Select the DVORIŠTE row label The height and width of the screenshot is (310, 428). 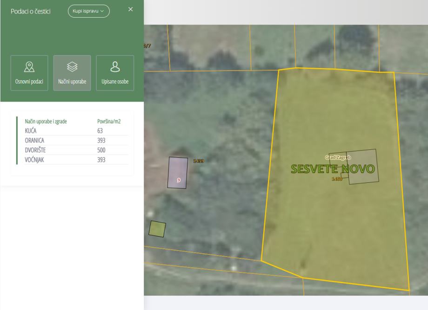35,150
